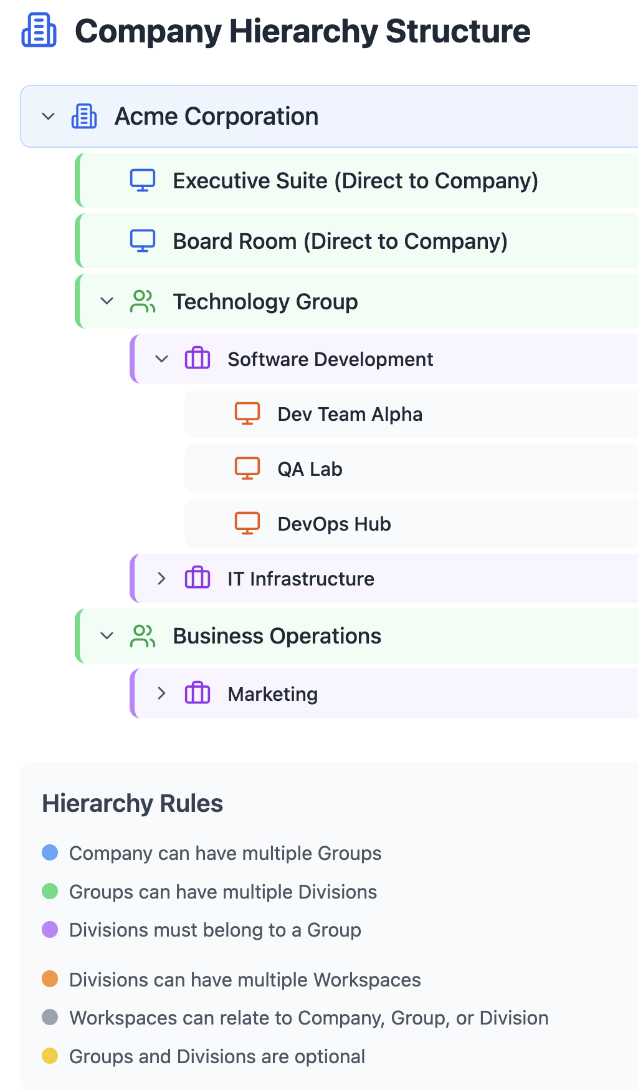Click the Hierarchy Rules heading
Image resolution: width=638 pixels, height=1090 pixels.
tap(133, 803)
